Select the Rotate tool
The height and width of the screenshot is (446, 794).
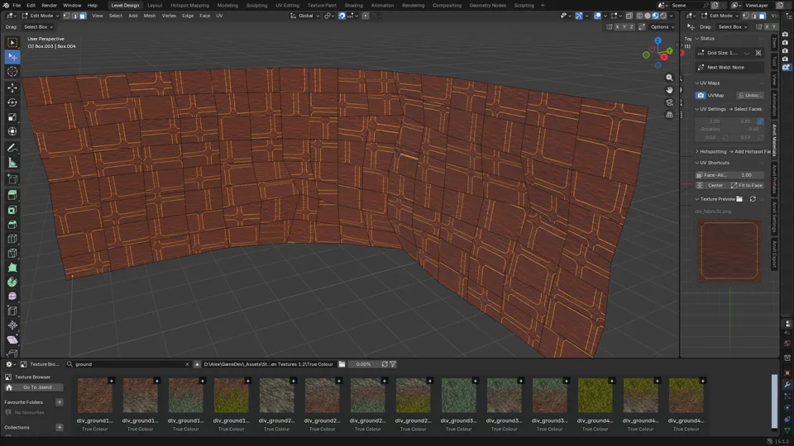[12, 102]
